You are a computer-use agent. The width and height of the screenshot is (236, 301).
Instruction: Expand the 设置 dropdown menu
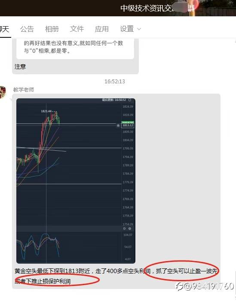tap(131, 29)
